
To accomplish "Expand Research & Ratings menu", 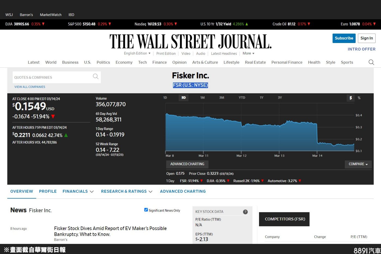I will click(x=126, y=191).
